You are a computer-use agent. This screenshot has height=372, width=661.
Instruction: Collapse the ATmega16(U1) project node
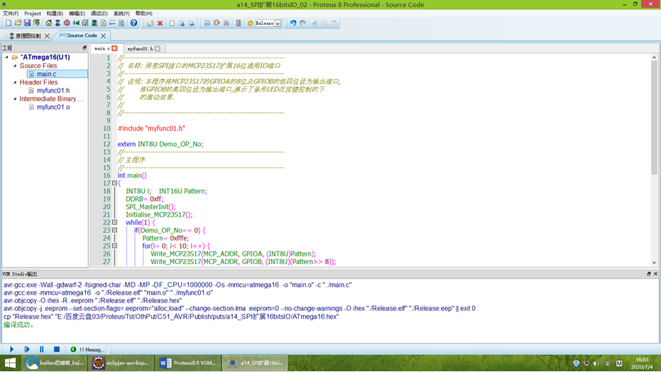(7, 57)
